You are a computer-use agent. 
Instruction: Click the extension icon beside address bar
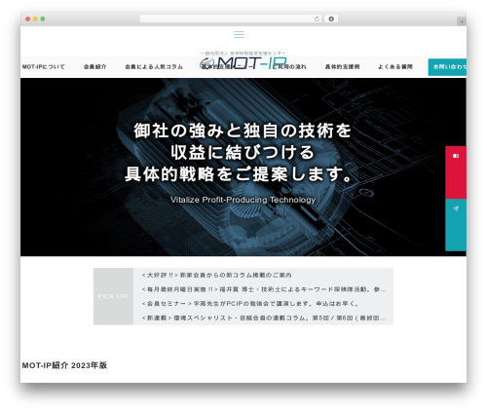[x=331, y=19]
